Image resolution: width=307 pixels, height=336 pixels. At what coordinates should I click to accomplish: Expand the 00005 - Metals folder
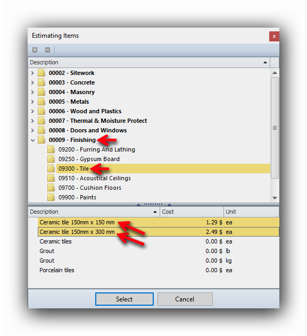pos(32,102)
